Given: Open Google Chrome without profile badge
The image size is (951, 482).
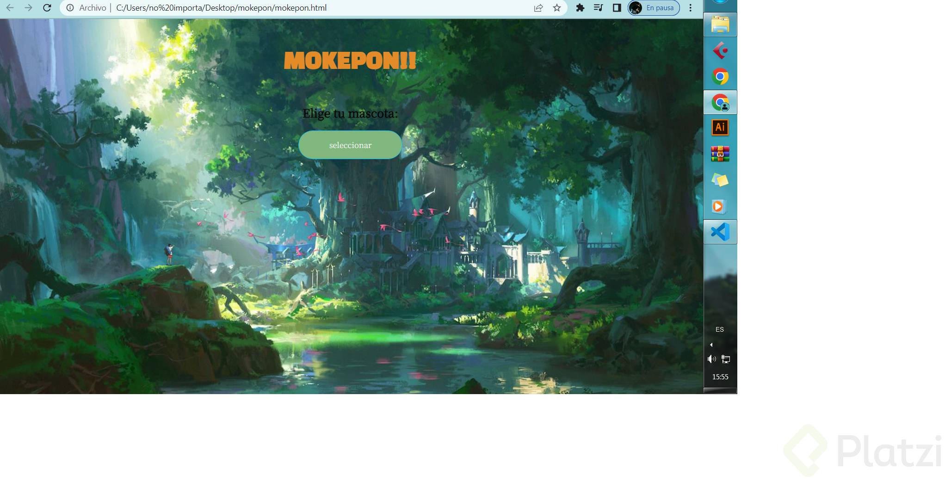Looking at the screenshot, I should (x=720, y=76).
